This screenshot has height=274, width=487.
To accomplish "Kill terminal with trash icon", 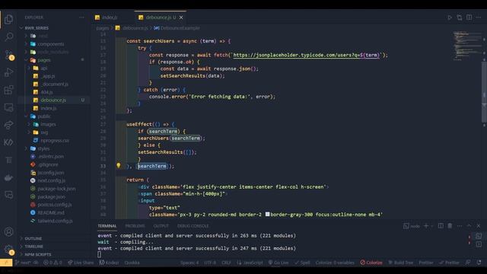I will pos(450,226).
